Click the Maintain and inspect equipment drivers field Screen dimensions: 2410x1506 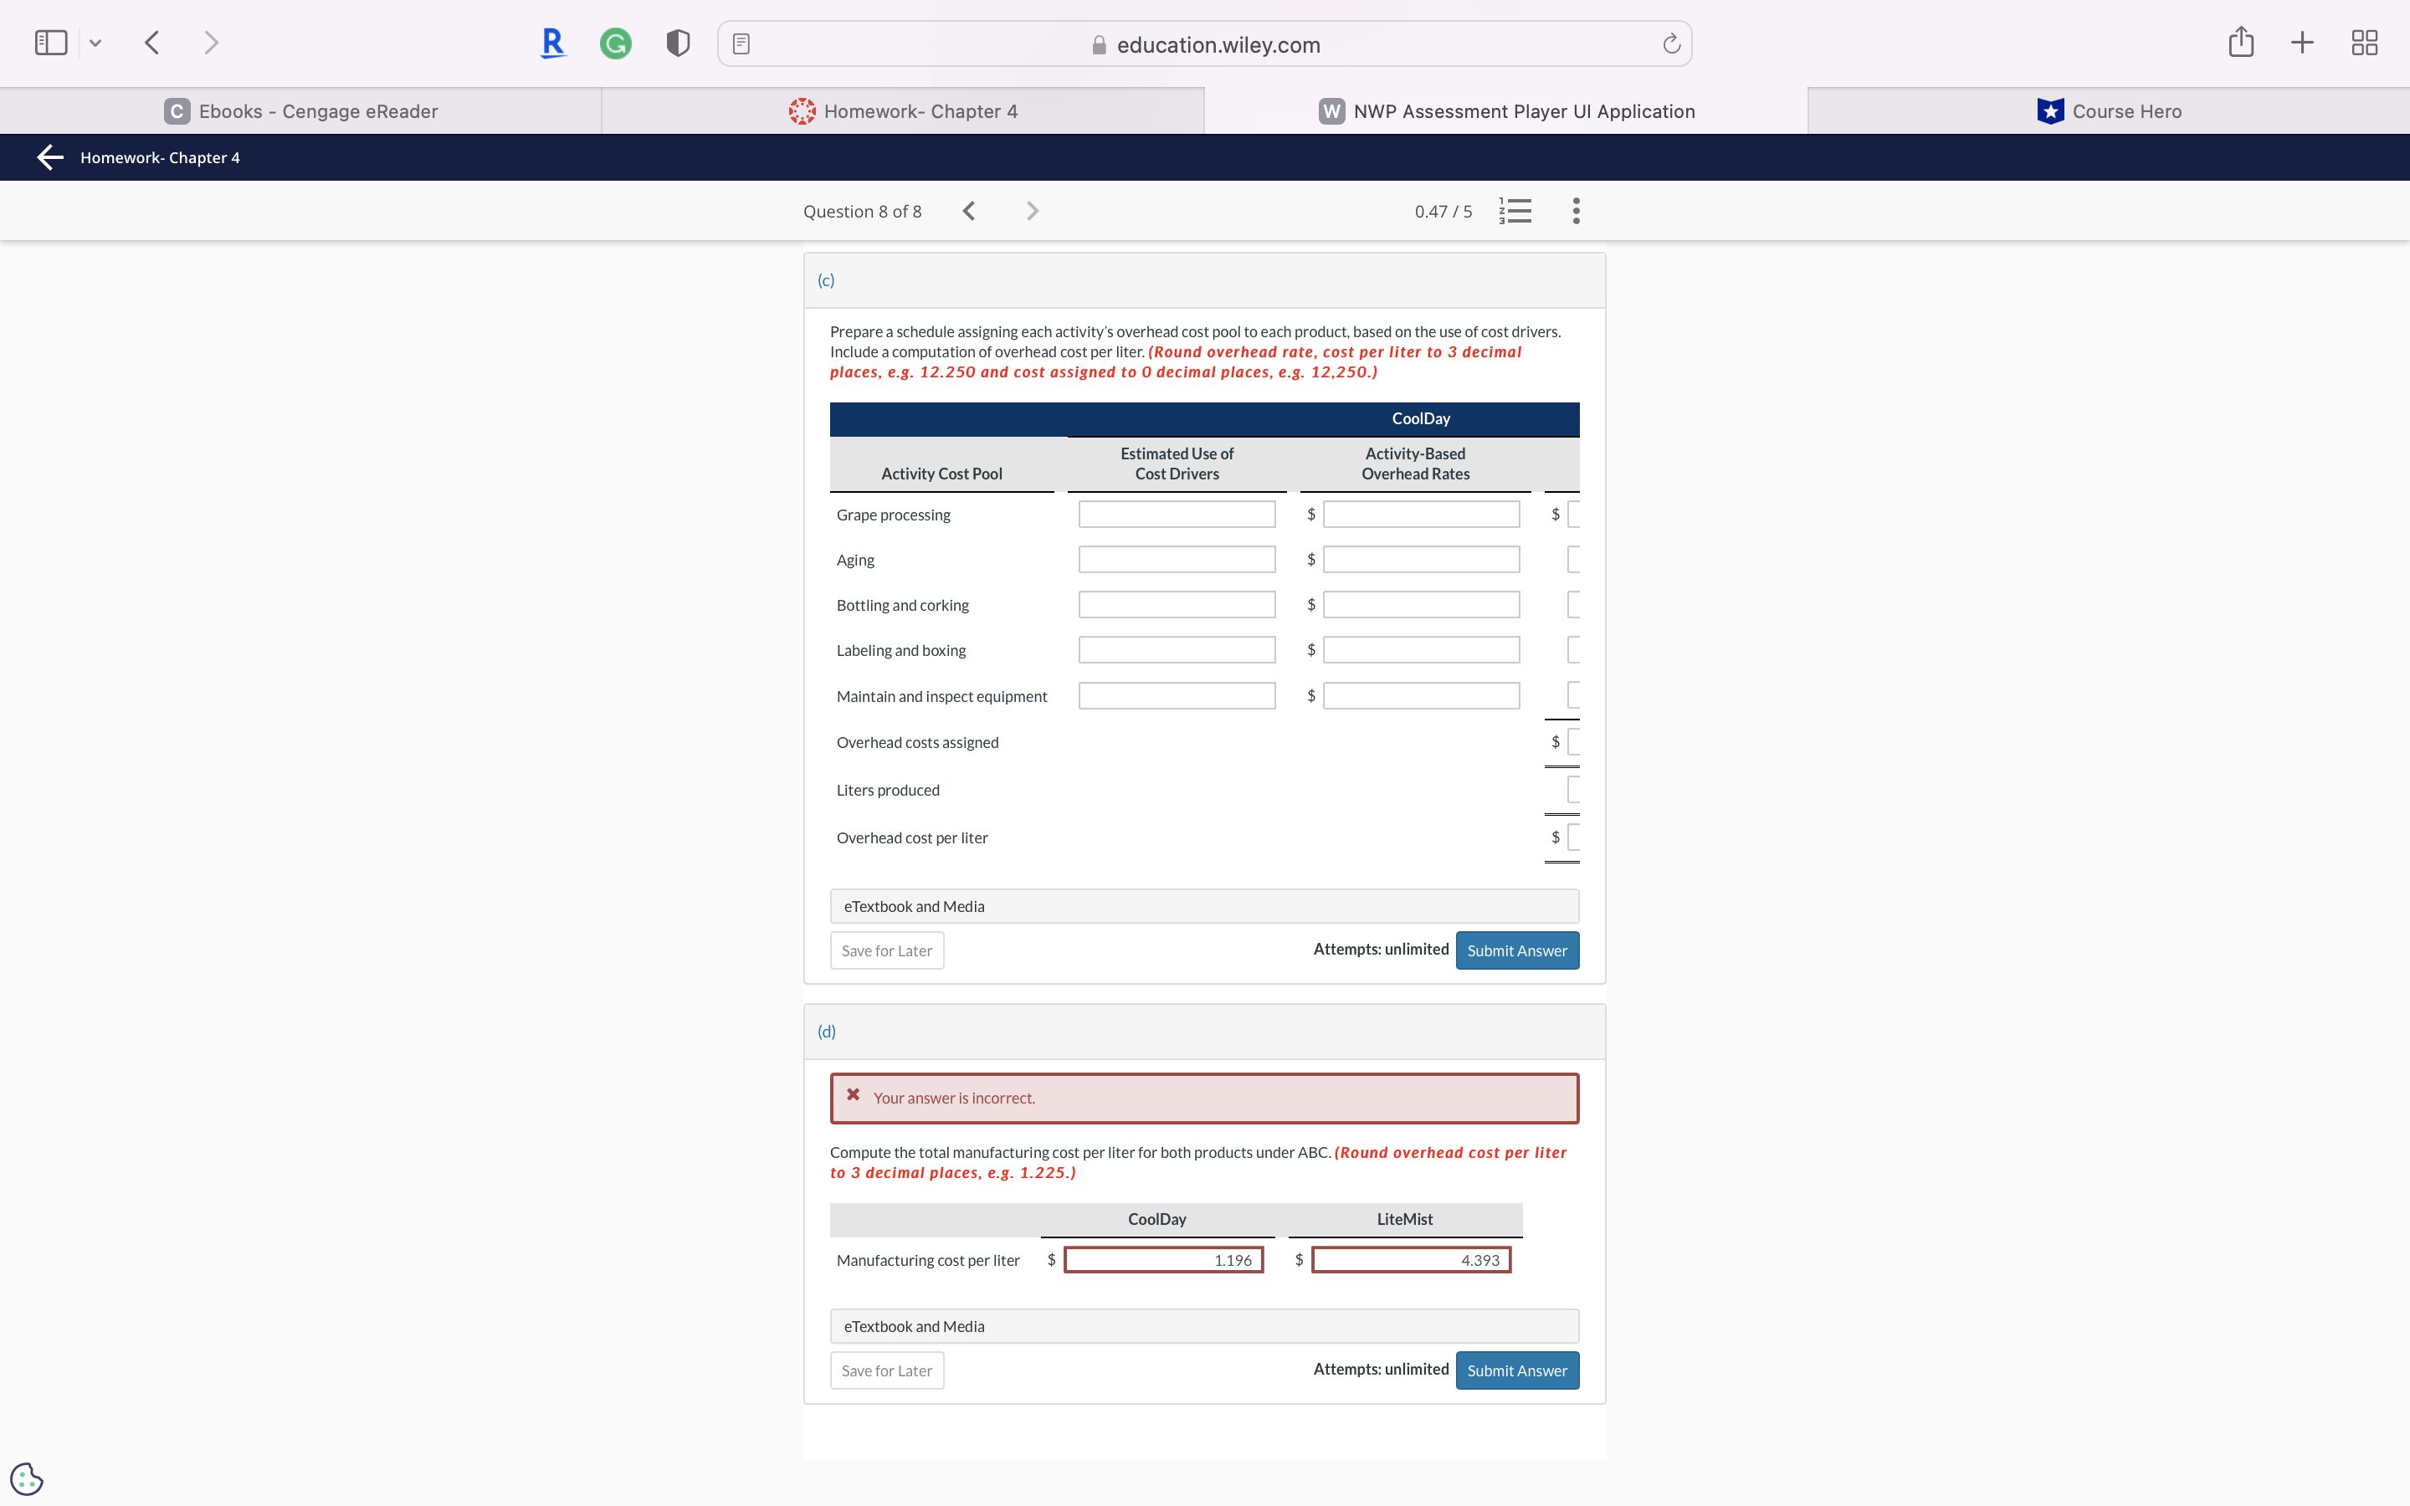point(1177,695)
